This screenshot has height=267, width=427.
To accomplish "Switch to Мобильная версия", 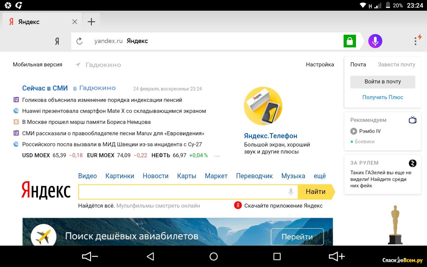I will coord(37,64).
